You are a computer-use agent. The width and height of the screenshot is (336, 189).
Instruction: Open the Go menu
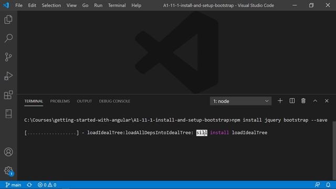(85, 5)
